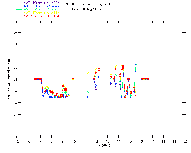Click the AOT 500nm <1.434> legend entry

[38, 6]
